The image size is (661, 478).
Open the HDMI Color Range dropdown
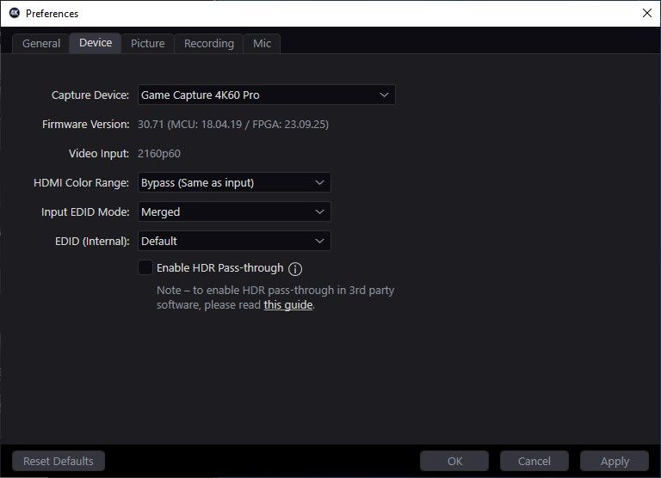[234, 182]
